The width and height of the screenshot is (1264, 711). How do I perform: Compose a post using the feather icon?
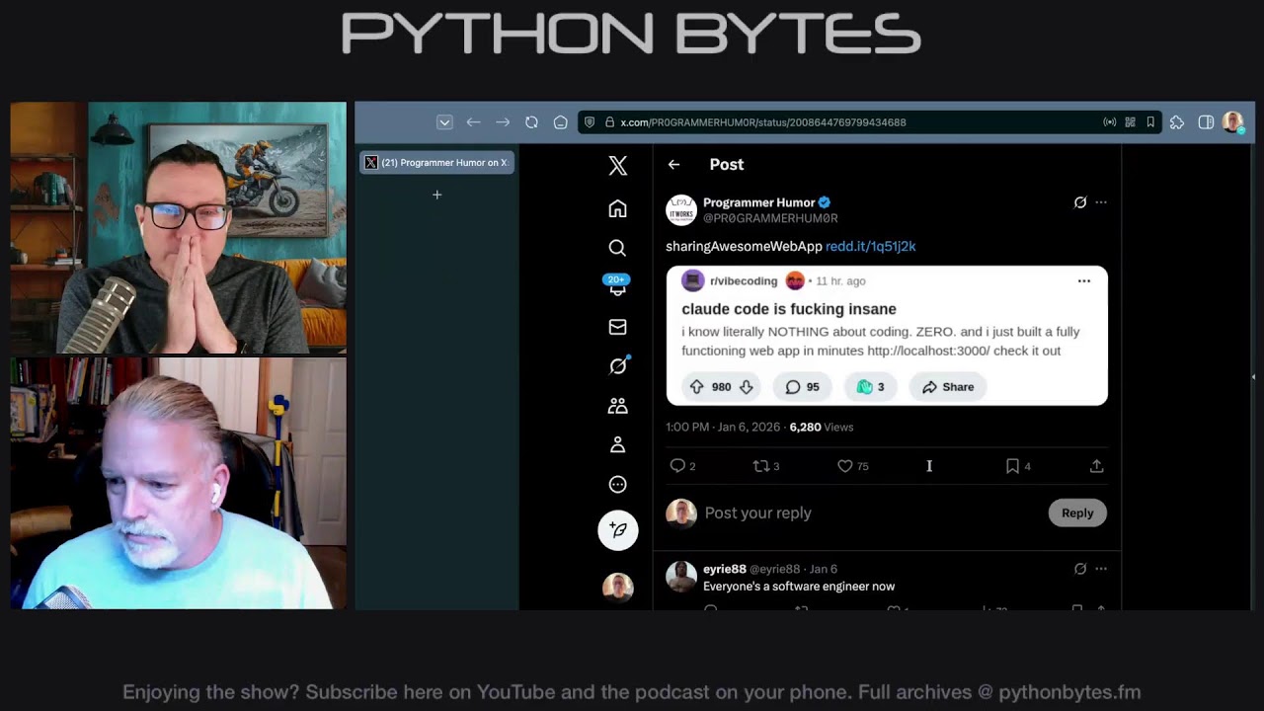[x=617, y=530]
